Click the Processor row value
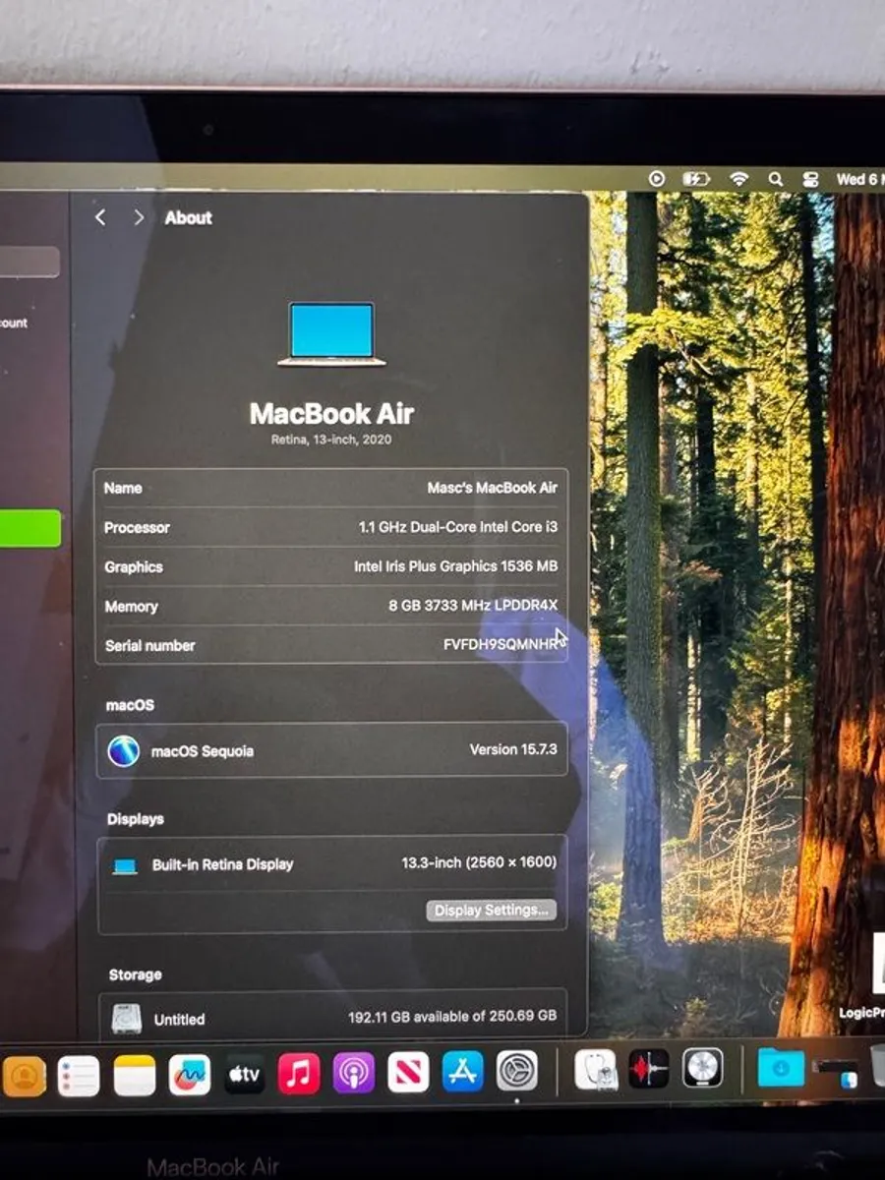Viewport: 885px width, 1180px height. click(457, 527)
